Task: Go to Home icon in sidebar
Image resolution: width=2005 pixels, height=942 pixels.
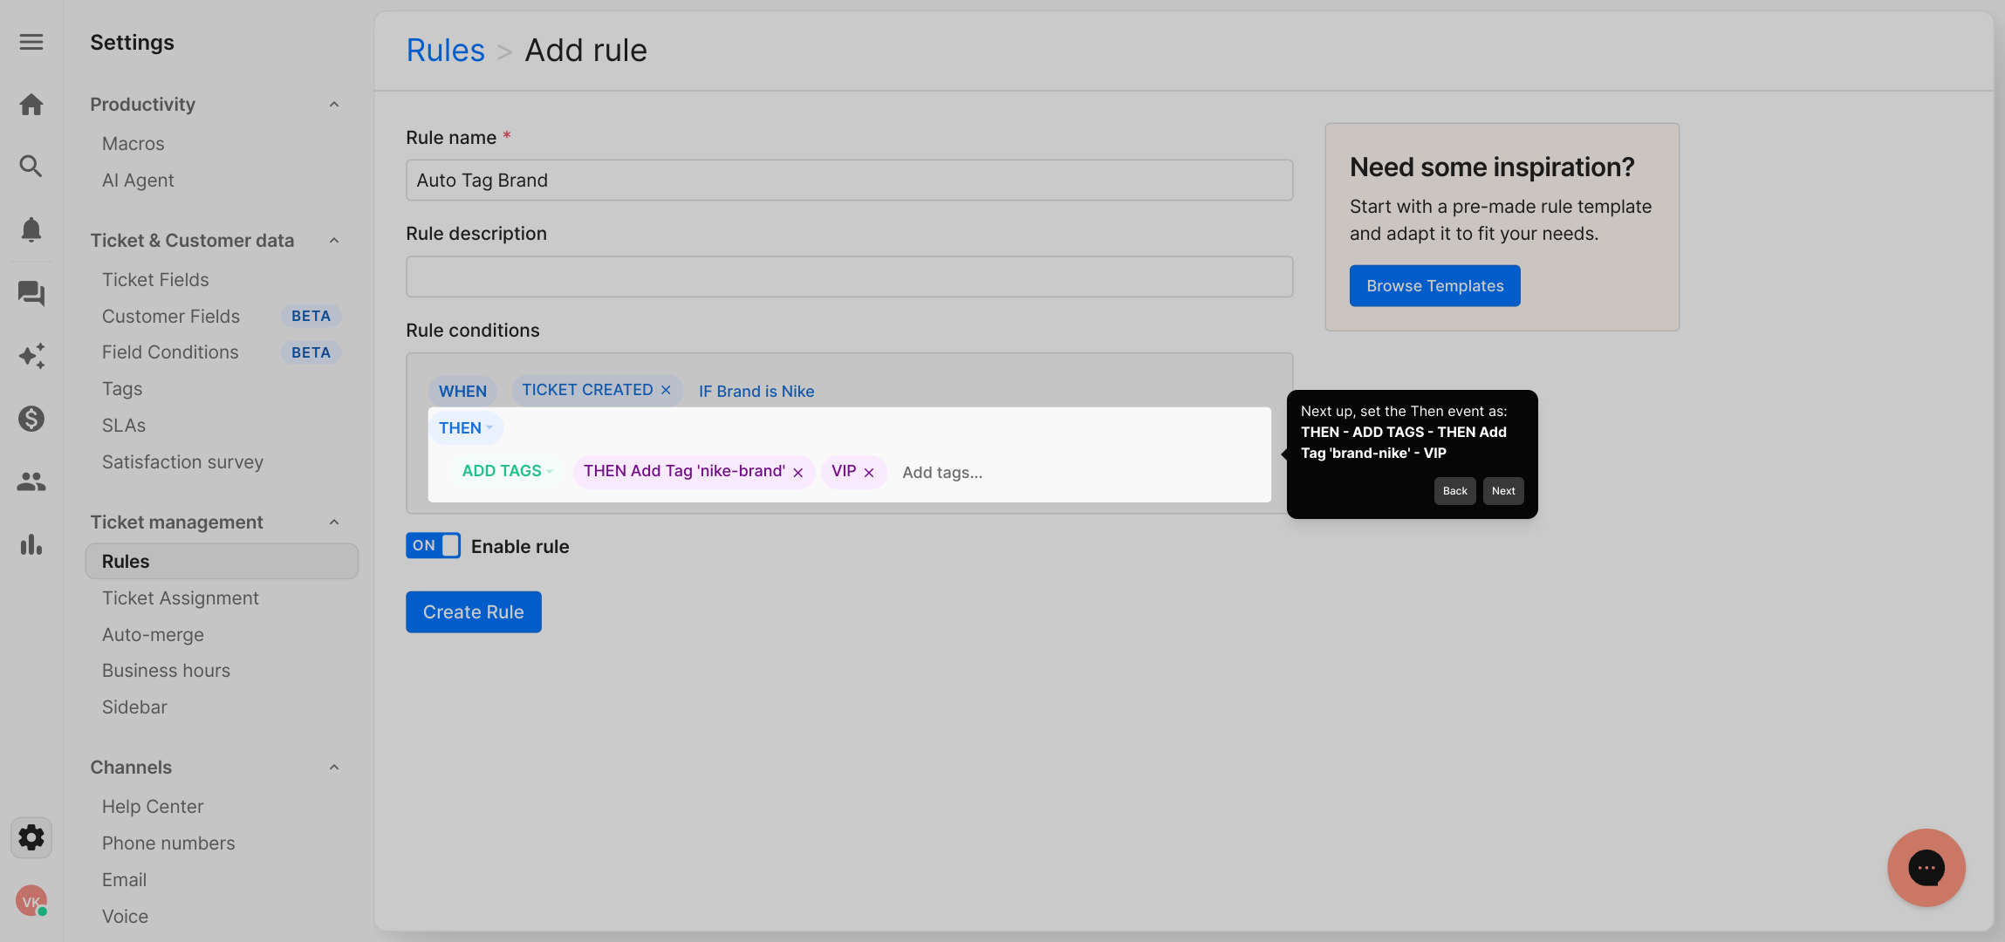Action: click(x=31, y=105)
